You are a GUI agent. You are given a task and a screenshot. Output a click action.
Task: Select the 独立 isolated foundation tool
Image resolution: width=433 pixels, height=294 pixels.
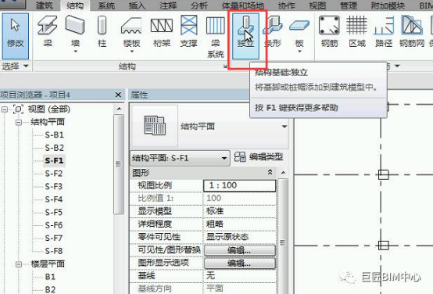tap(245, 36)
